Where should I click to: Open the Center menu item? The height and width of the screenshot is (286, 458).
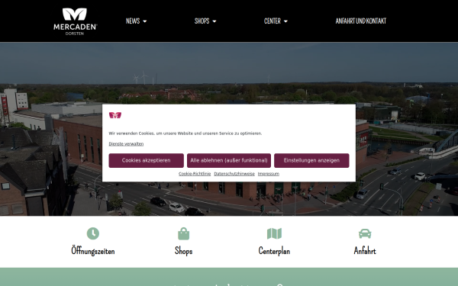click(273, 21)
